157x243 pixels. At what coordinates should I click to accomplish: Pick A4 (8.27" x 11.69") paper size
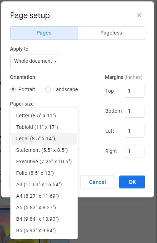(x=44, y=196)
